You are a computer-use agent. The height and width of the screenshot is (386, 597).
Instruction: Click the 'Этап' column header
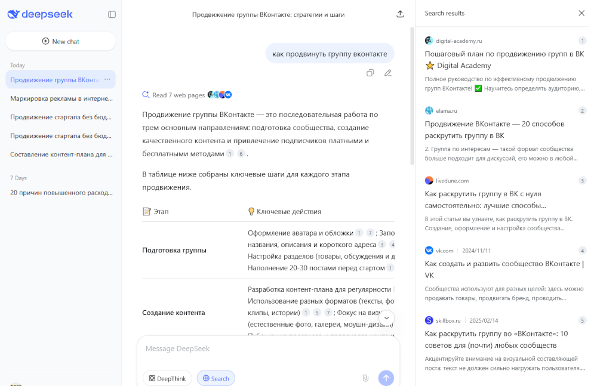156,212
